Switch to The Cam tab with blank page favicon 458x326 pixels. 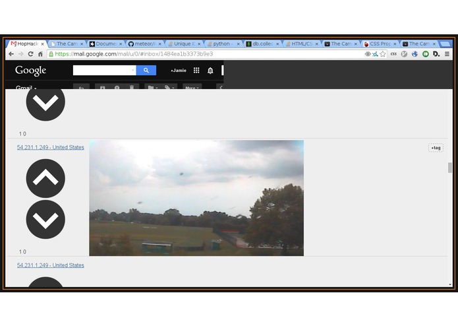click(x=67, y=44)
